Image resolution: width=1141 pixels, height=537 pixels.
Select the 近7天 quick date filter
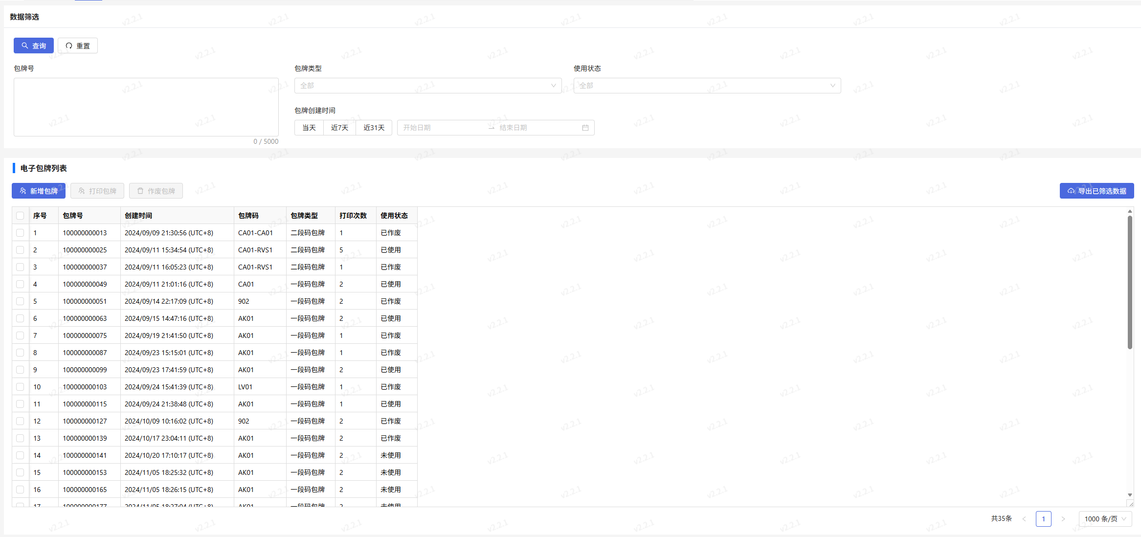[x=339, y=128]
